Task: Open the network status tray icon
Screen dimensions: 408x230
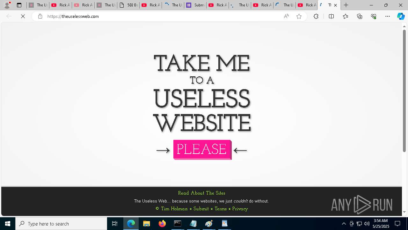Action: [x=359, y=224]
